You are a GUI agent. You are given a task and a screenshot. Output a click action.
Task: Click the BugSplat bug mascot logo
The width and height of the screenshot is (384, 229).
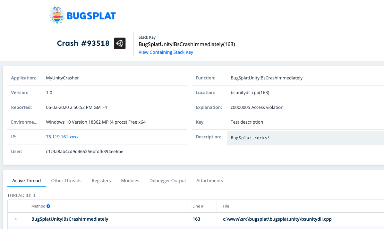[57, 15]
